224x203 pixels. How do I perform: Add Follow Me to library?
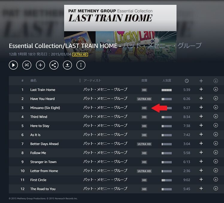[201, 153]
